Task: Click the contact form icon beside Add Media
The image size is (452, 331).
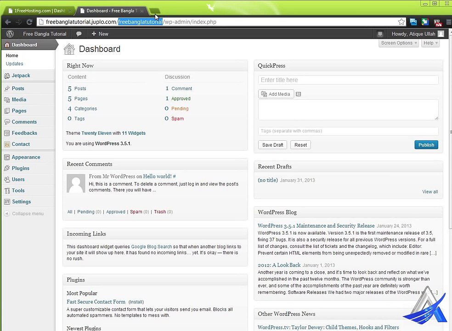Action: pos(299,94)
